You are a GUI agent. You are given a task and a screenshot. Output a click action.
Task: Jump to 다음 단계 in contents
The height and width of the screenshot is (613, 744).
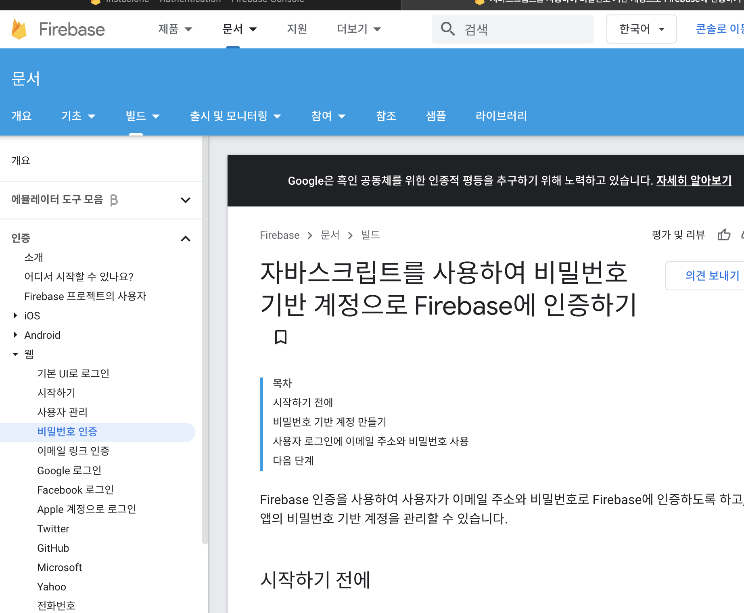coord(293,461)
